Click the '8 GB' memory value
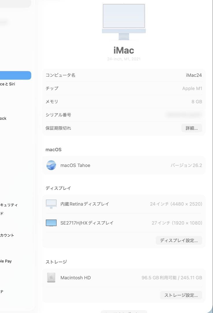Screen dimensions: 213x313 [197, 102]
